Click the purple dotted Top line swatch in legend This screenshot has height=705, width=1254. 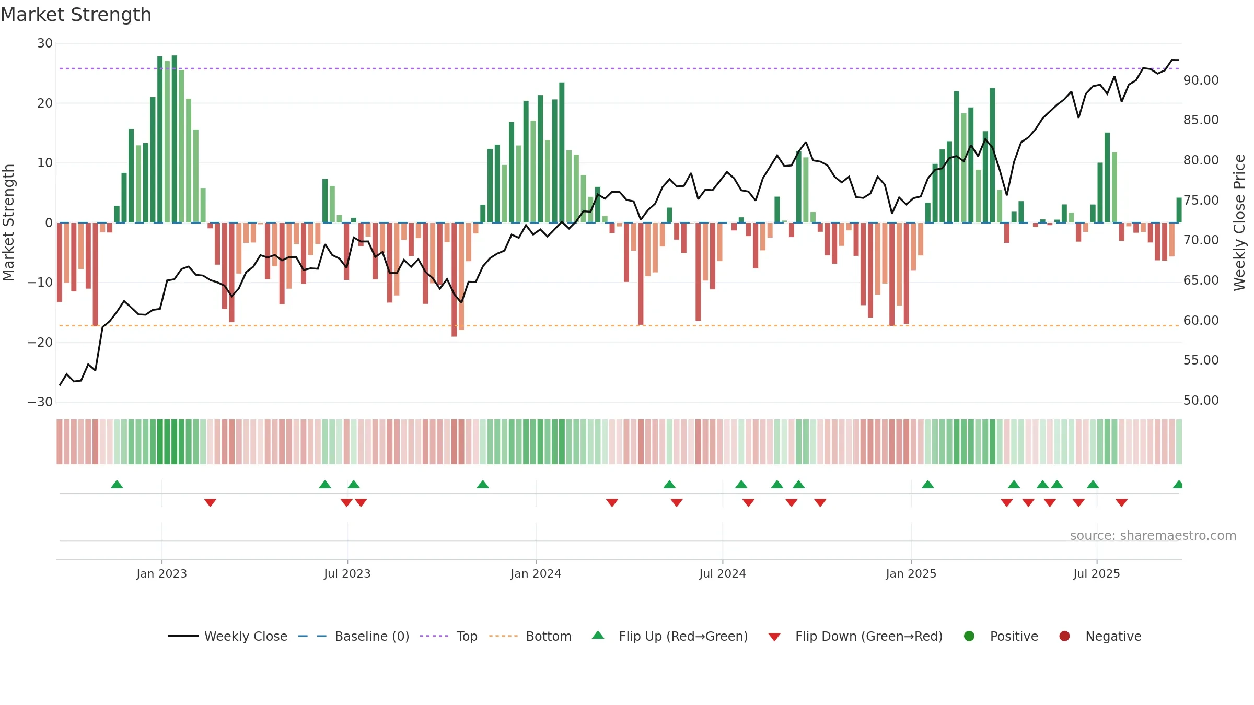click(x=434, y=636)
